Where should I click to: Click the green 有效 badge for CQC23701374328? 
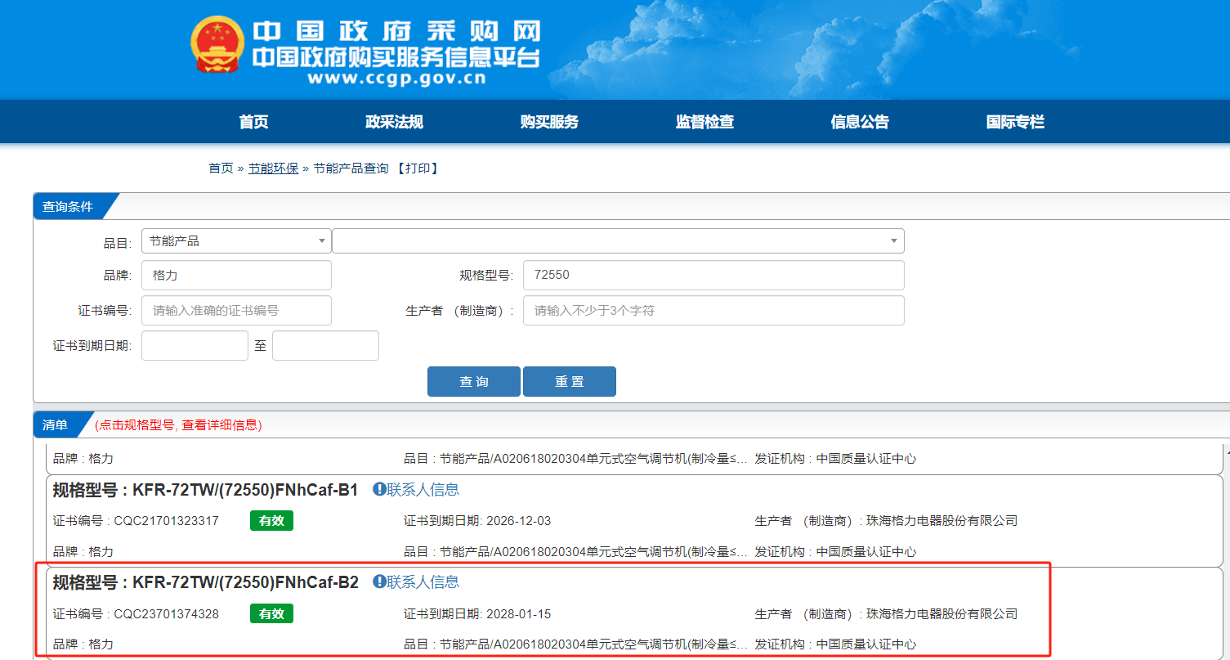(271, 613)
